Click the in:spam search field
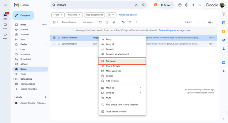The image size is (228, 123). (94, 5)
